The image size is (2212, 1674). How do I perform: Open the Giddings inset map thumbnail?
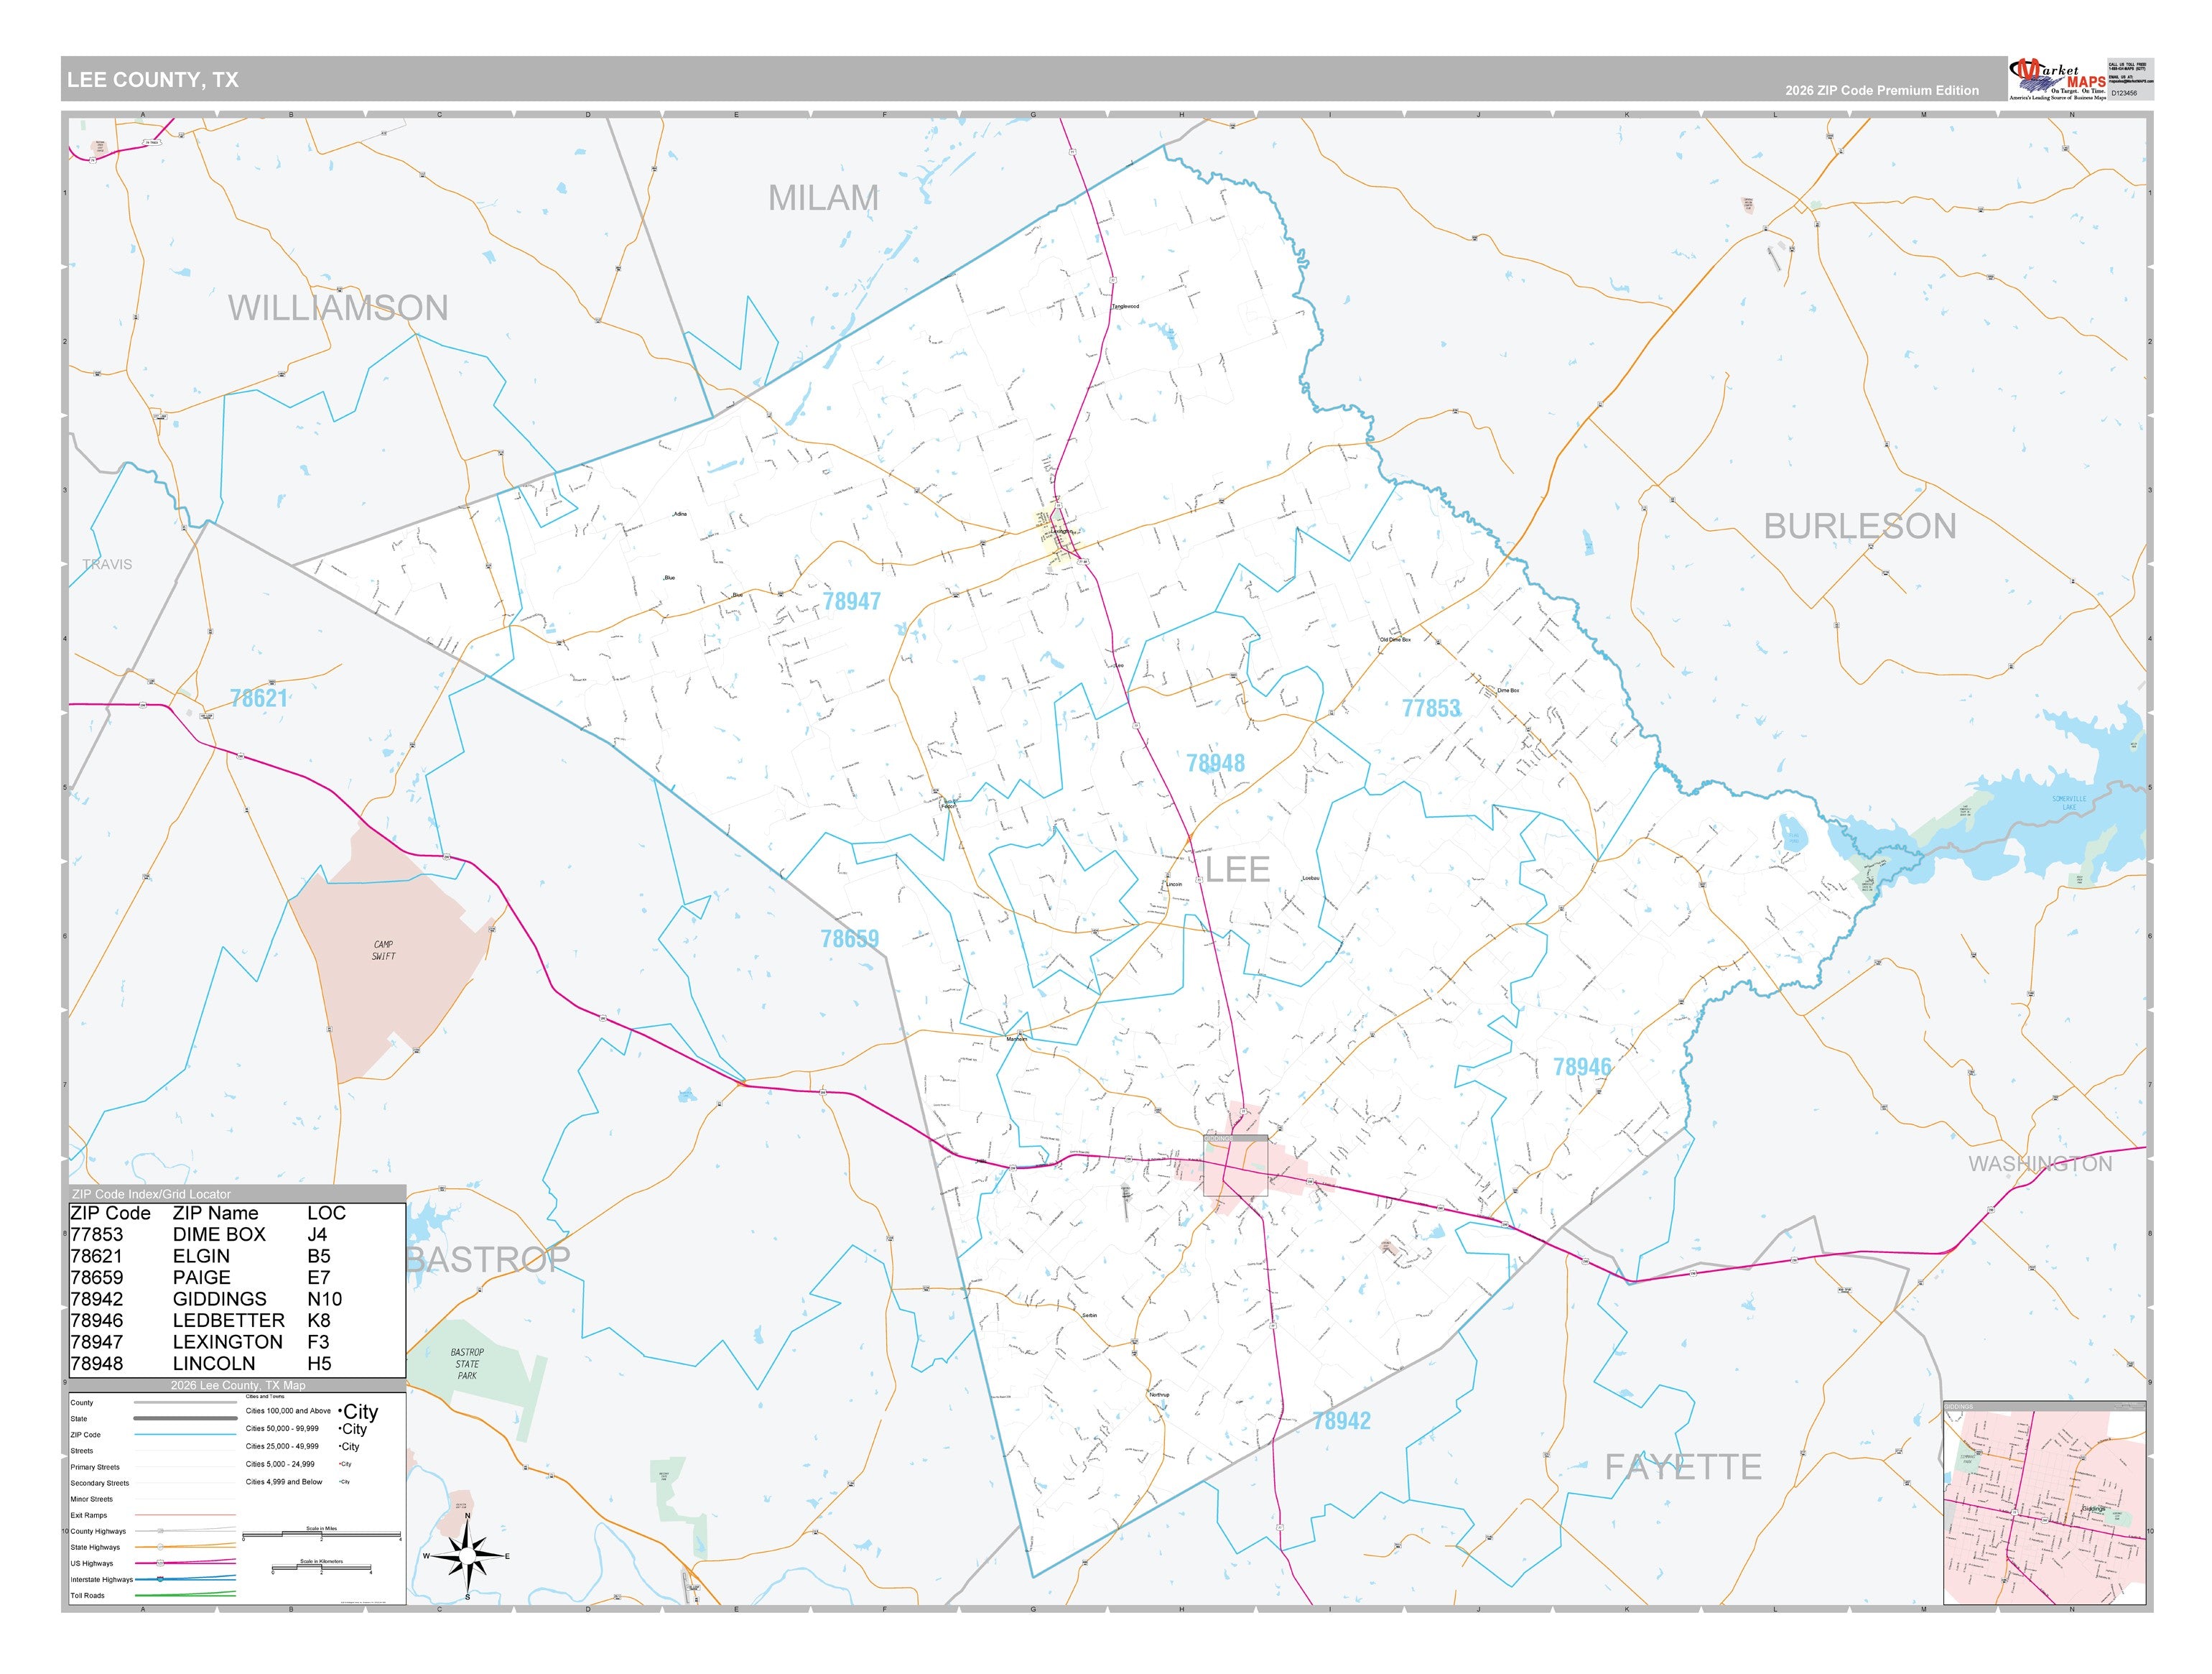click(2044, 1503)
